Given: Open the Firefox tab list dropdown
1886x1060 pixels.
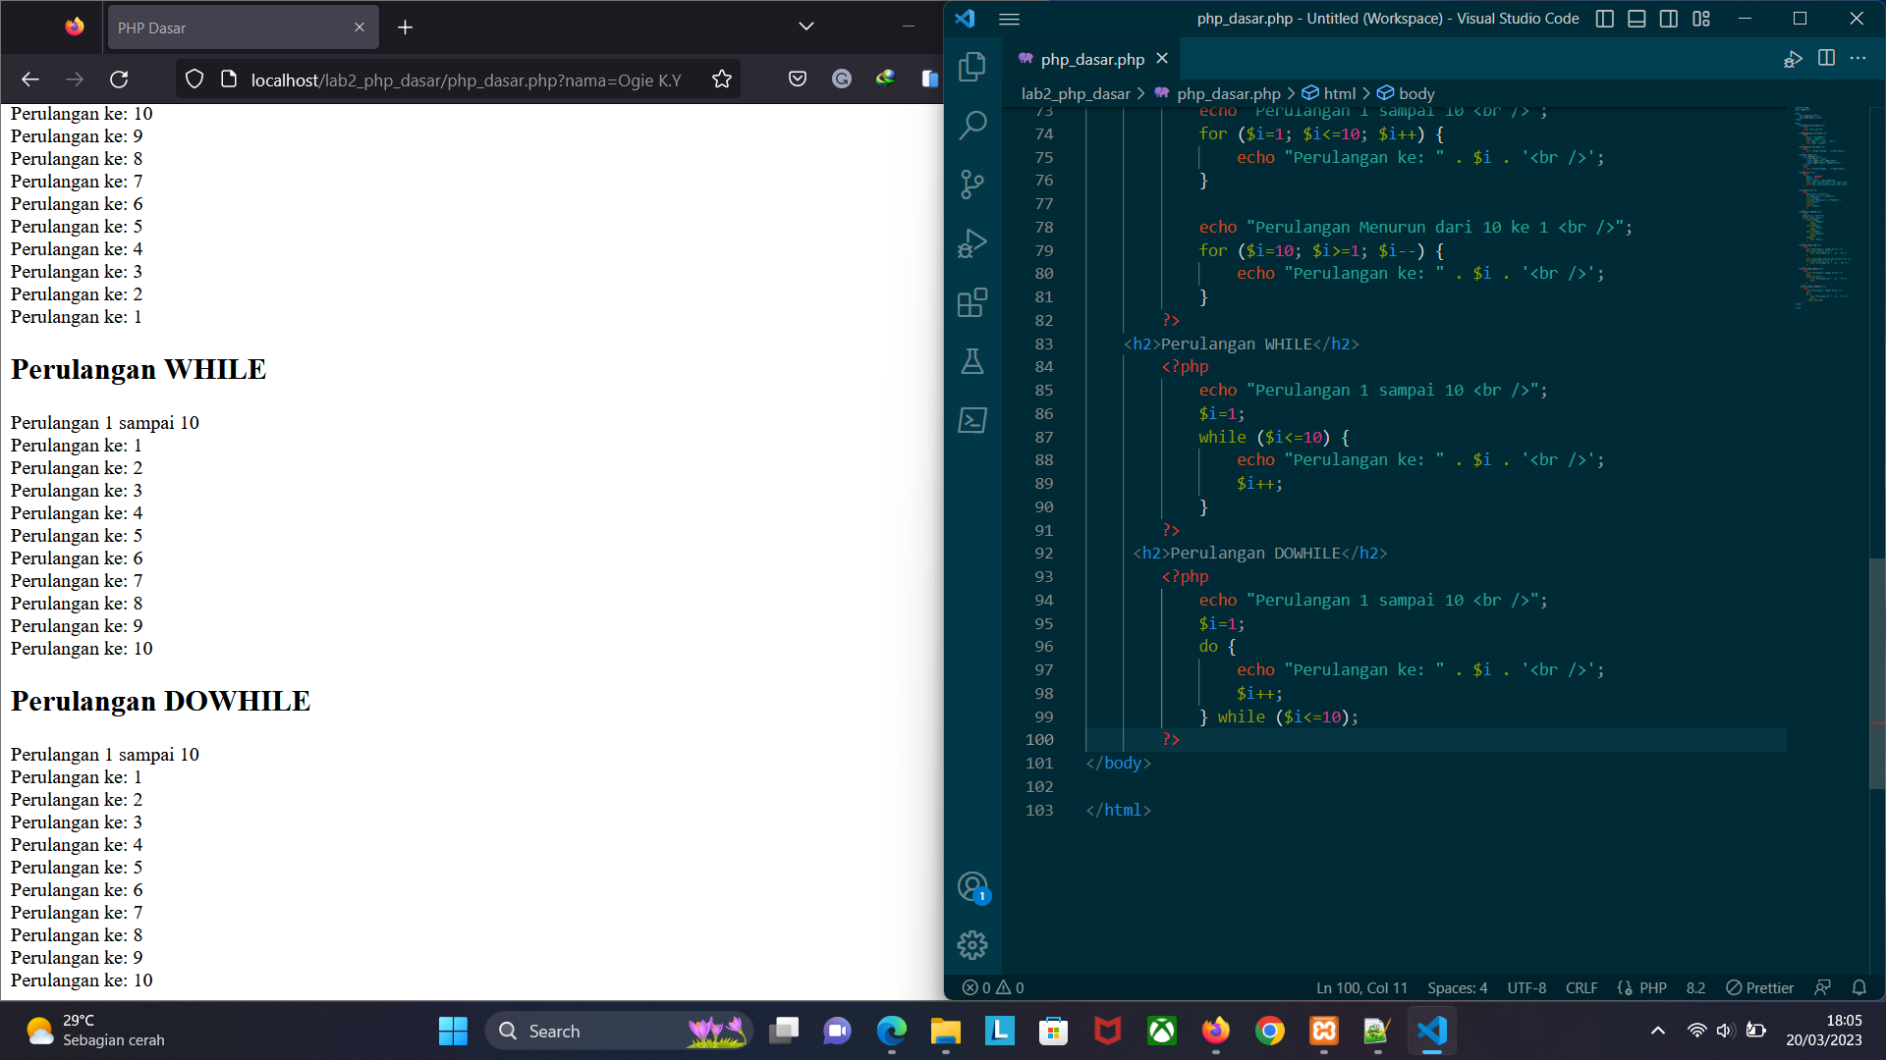Looking at the screenshot, I should coord(804,26).
